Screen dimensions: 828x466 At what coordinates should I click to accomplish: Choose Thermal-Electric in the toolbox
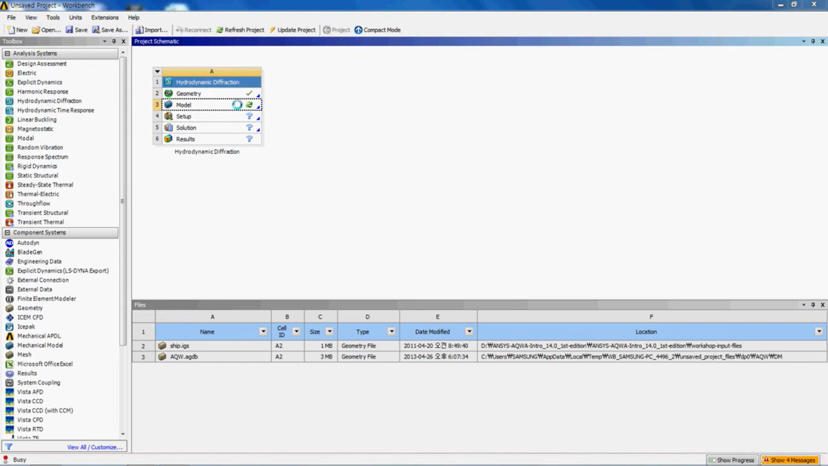38,194
